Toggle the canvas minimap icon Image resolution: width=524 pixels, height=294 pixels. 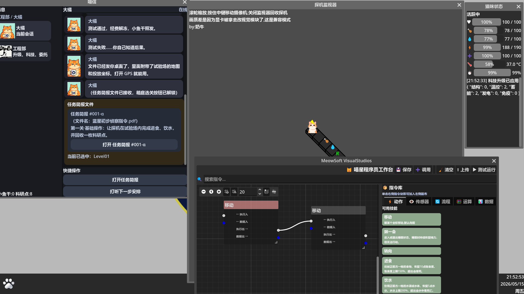click(x=266, y=192)
